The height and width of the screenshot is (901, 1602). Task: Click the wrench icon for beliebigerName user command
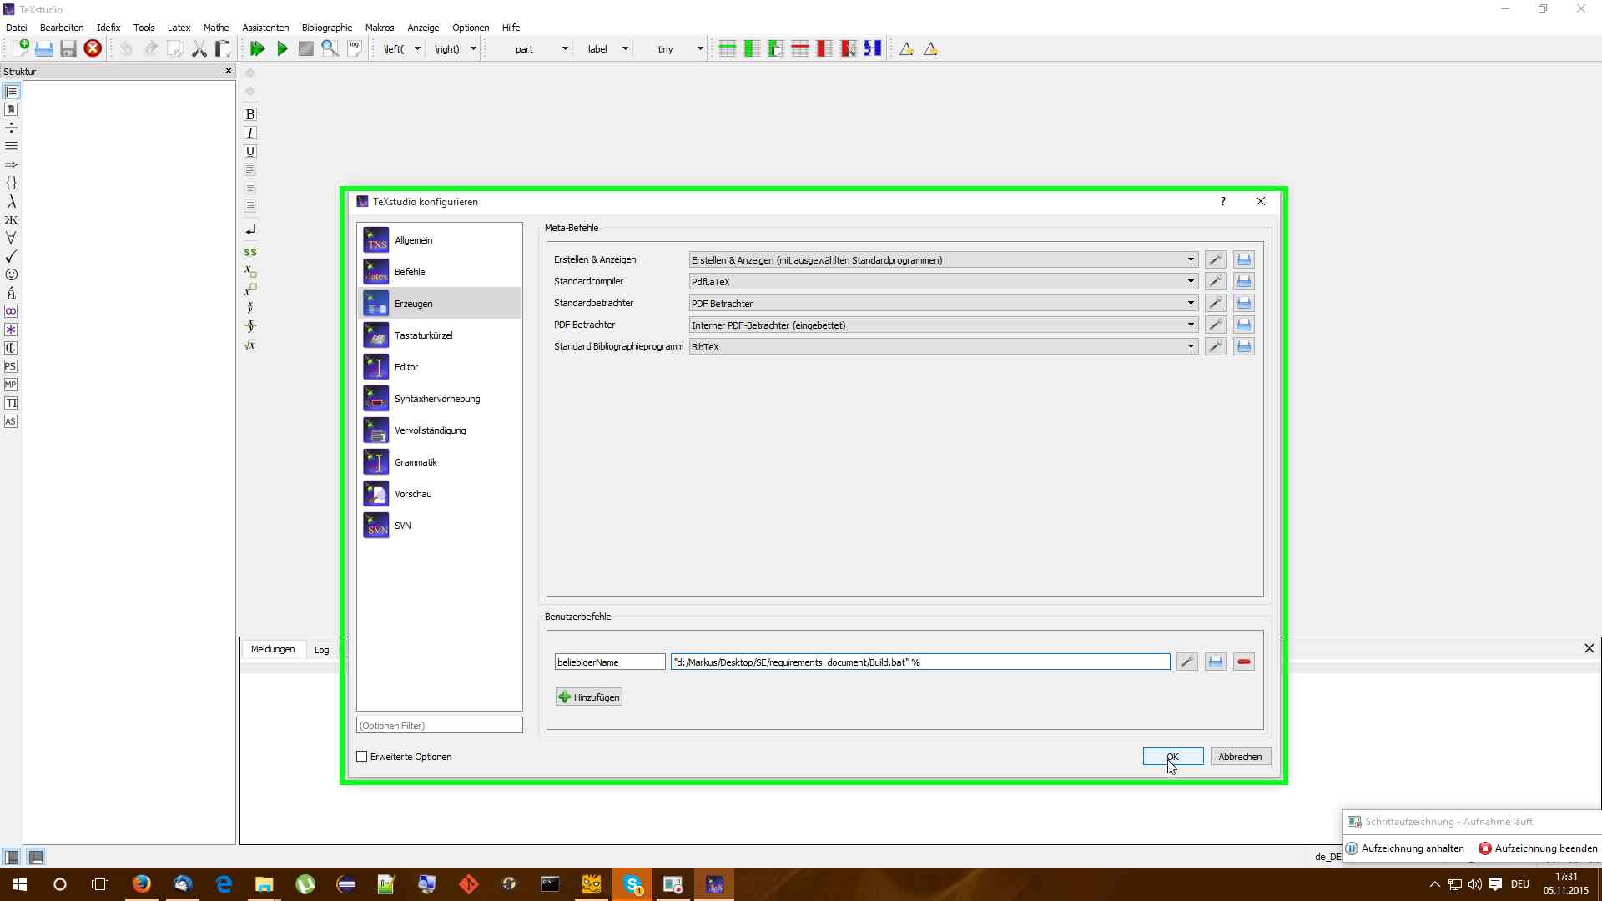[1187, 662]
